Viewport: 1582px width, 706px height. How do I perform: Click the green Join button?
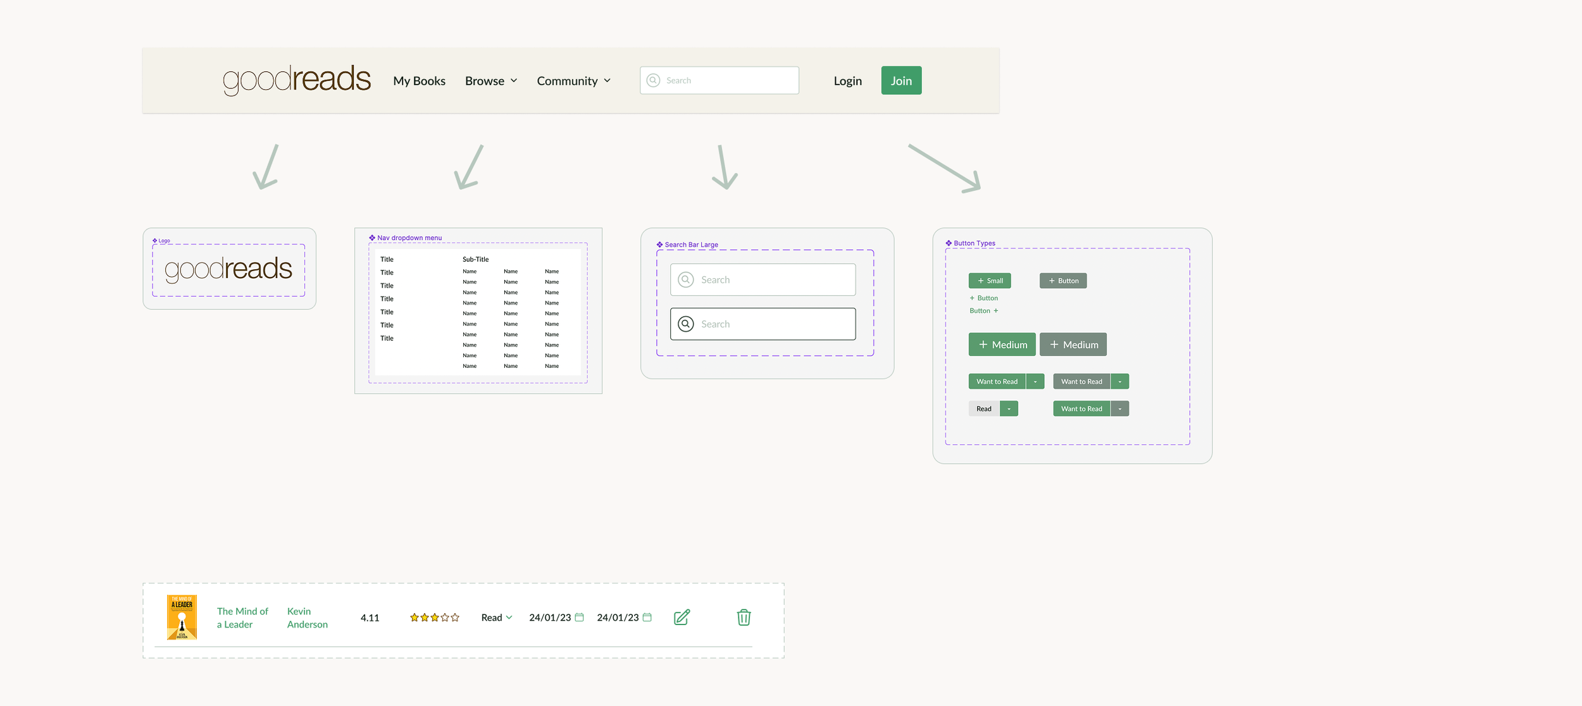point(901,81)
